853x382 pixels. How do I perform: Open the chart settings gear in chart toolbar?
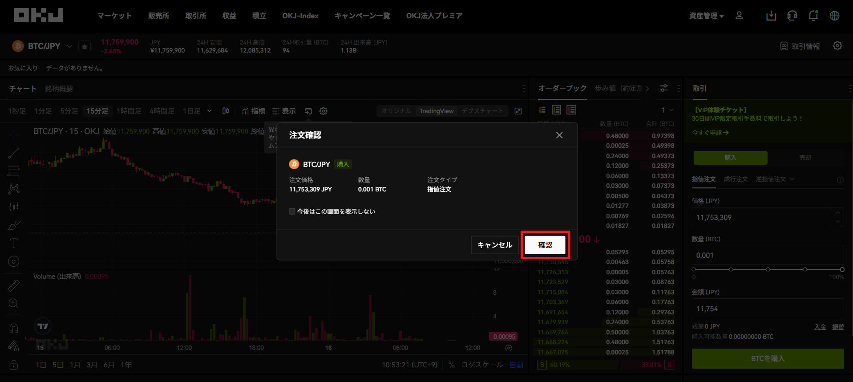[323, 111]
